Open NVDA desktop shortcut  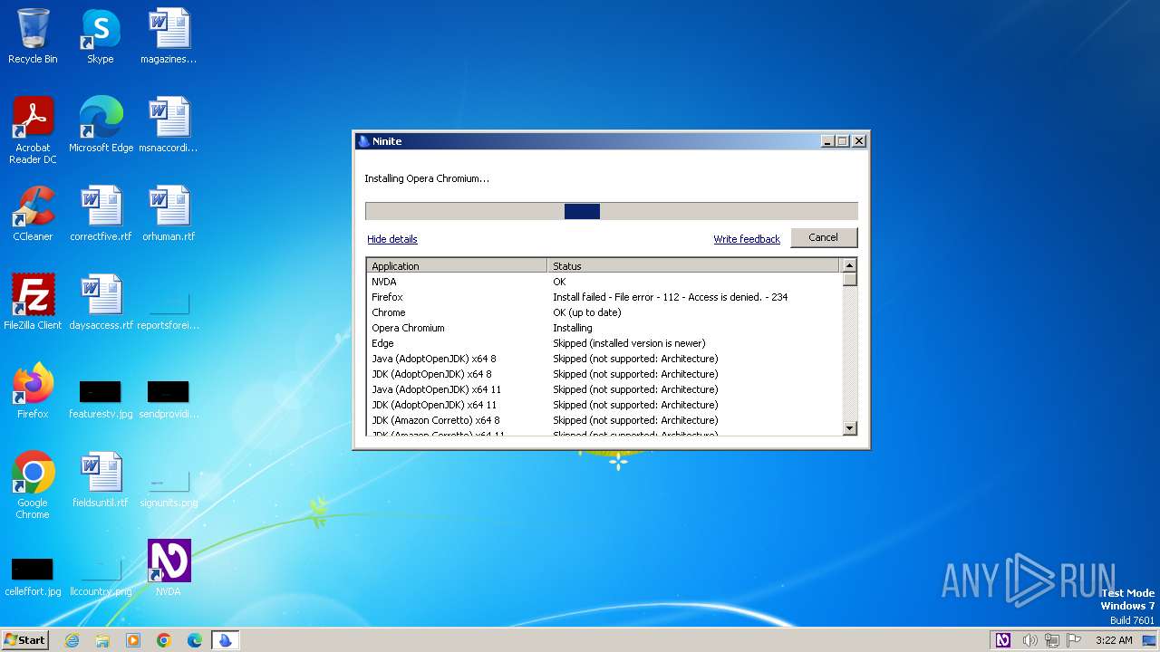pyautogui.click(x=169, y=569)
